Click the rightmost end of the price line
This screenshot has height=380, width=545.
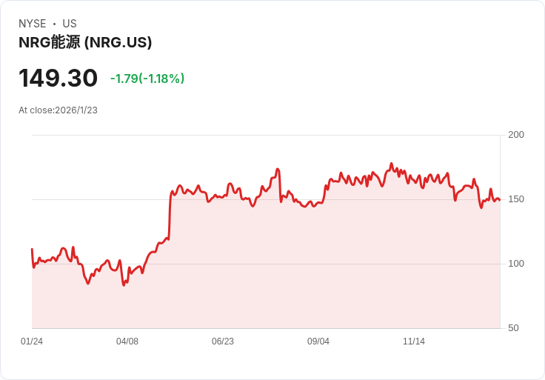click(500, 200)
